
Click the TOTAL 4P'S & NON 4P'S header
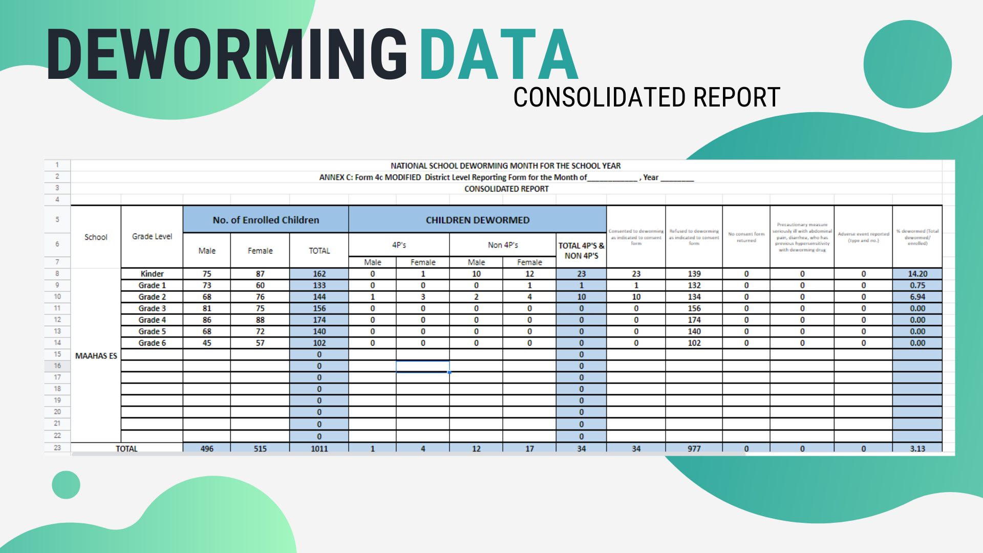[x=581, y=250]
